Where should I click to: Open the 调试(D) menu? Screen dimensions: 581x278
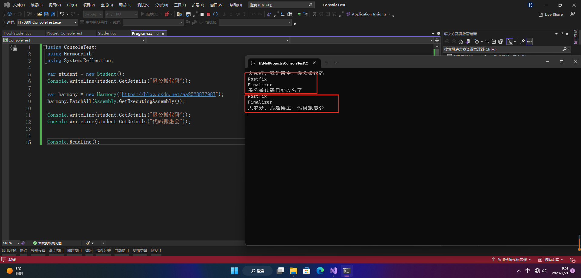click(x=125, y=5)
